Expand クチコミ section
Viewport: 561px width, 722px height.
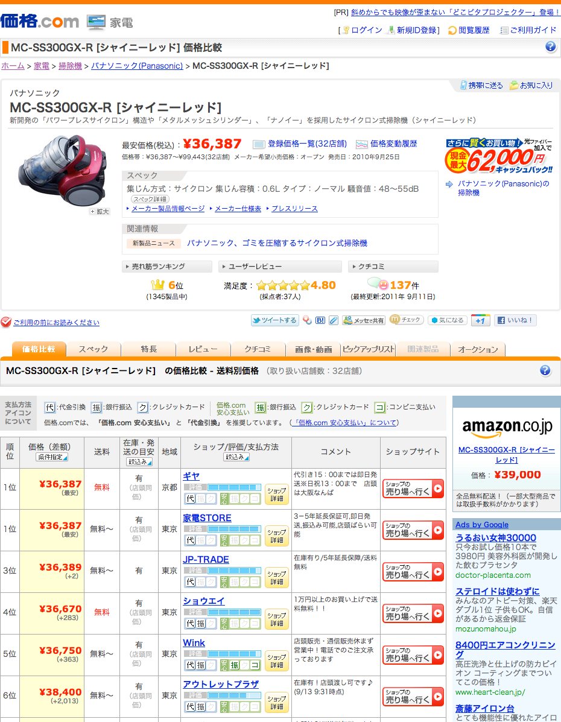(393, 267)
